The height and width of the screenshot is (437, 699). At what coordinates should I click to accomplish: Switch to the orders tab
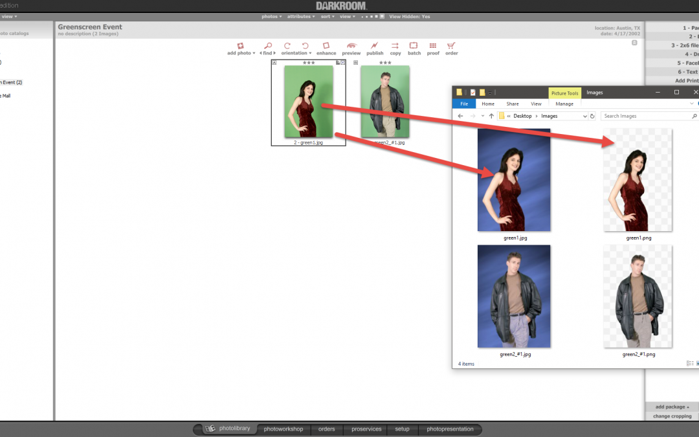326,429
